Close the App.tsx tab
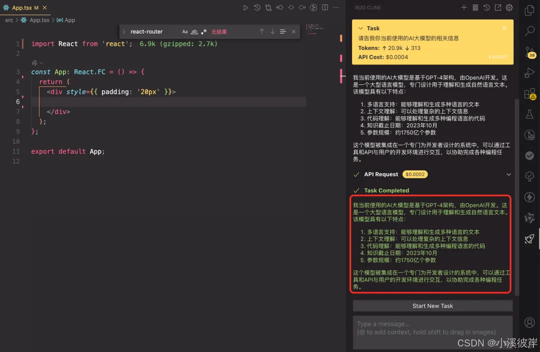 (44, 7)
